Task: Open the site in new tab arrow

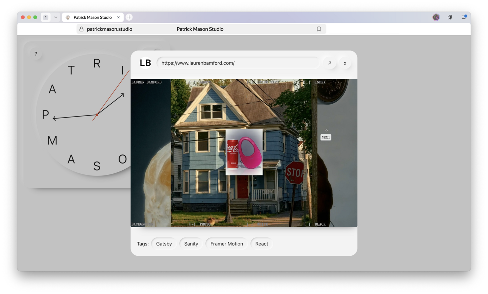Action: 329,63
